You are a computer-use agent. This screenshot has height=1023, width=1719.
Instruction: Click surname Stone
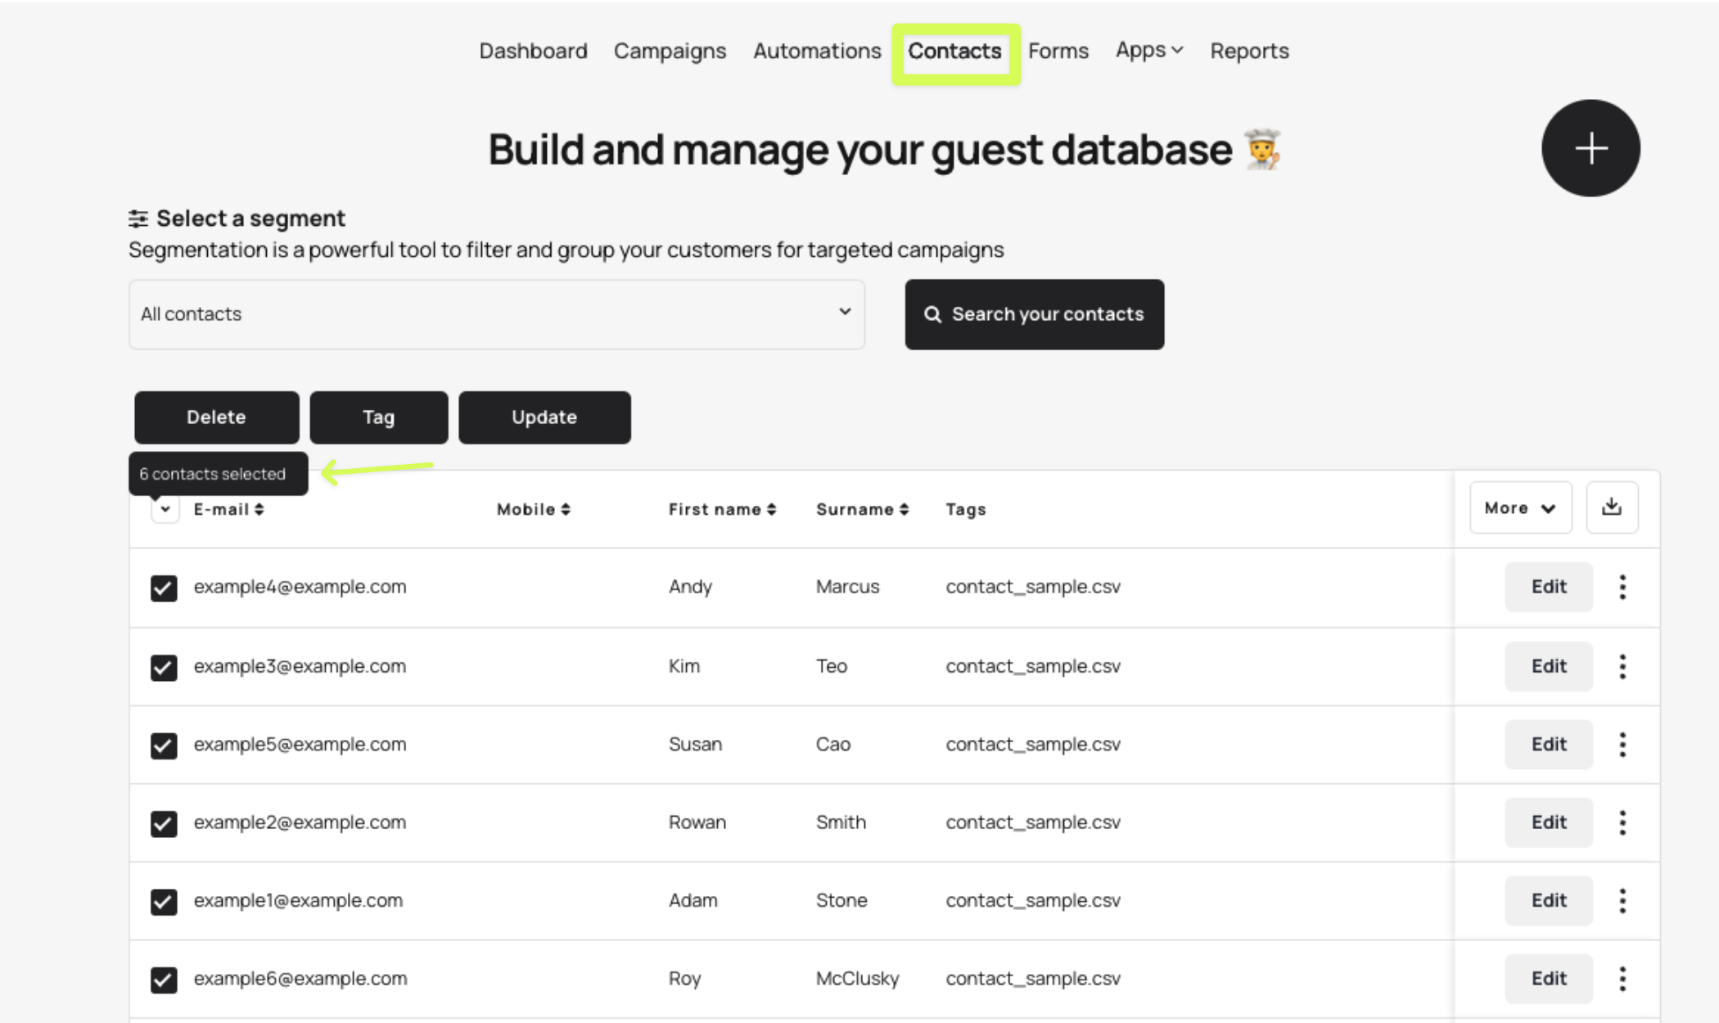(x=841, y=901)
